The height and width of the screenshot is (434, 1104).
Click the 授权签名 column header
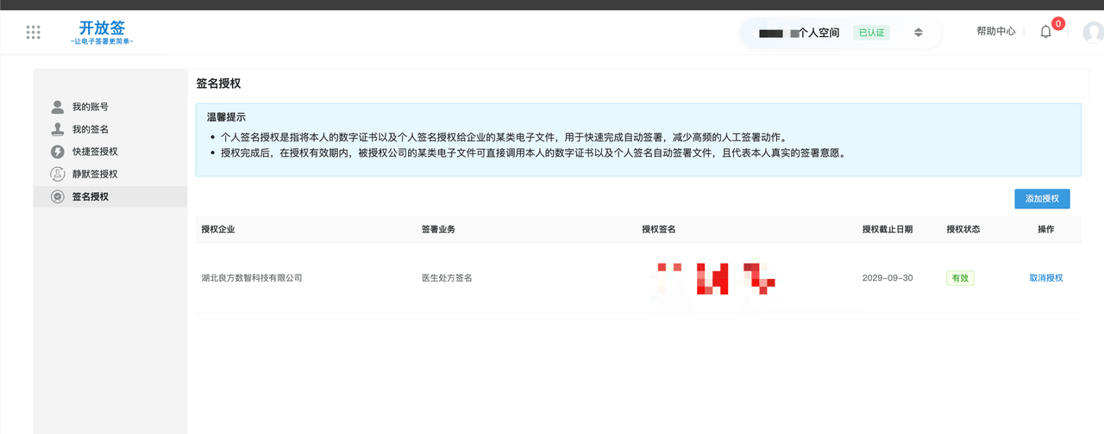(x=659, y=229)
